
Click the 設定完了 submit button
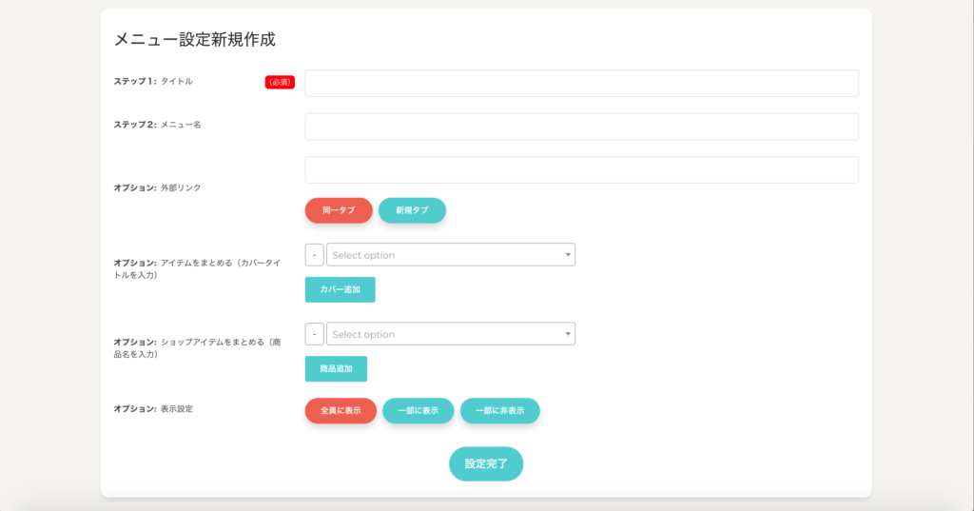(486, 463)
